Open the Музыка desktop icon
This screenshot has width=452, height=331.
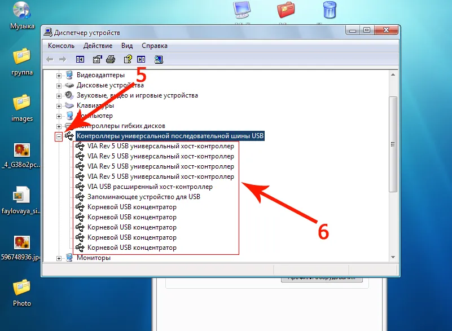coord(22,15)
